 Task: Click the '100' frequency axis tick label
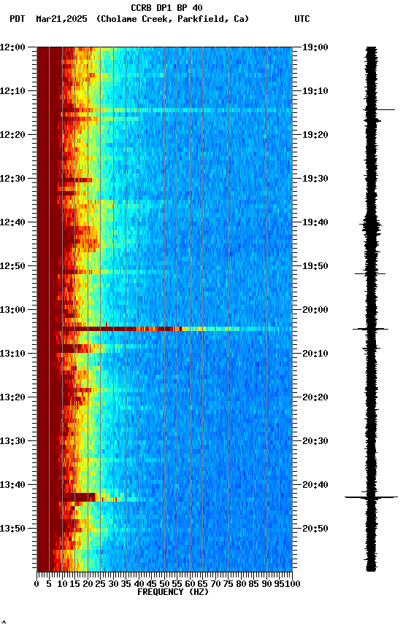point(293,585)
